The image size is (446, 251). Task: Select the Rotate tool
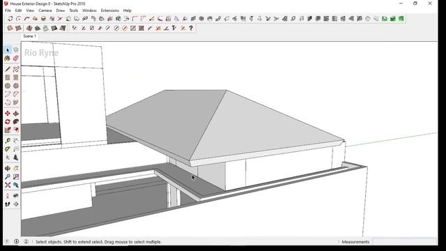point(8,122)
